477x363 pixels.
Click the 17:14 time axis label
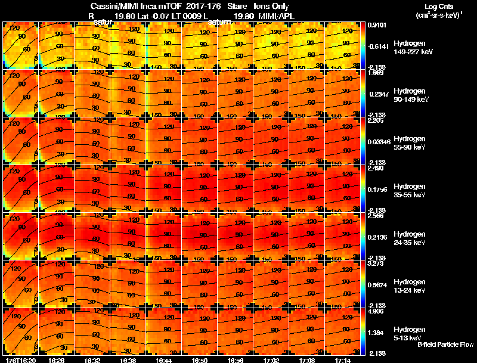(x=342, y=360)
